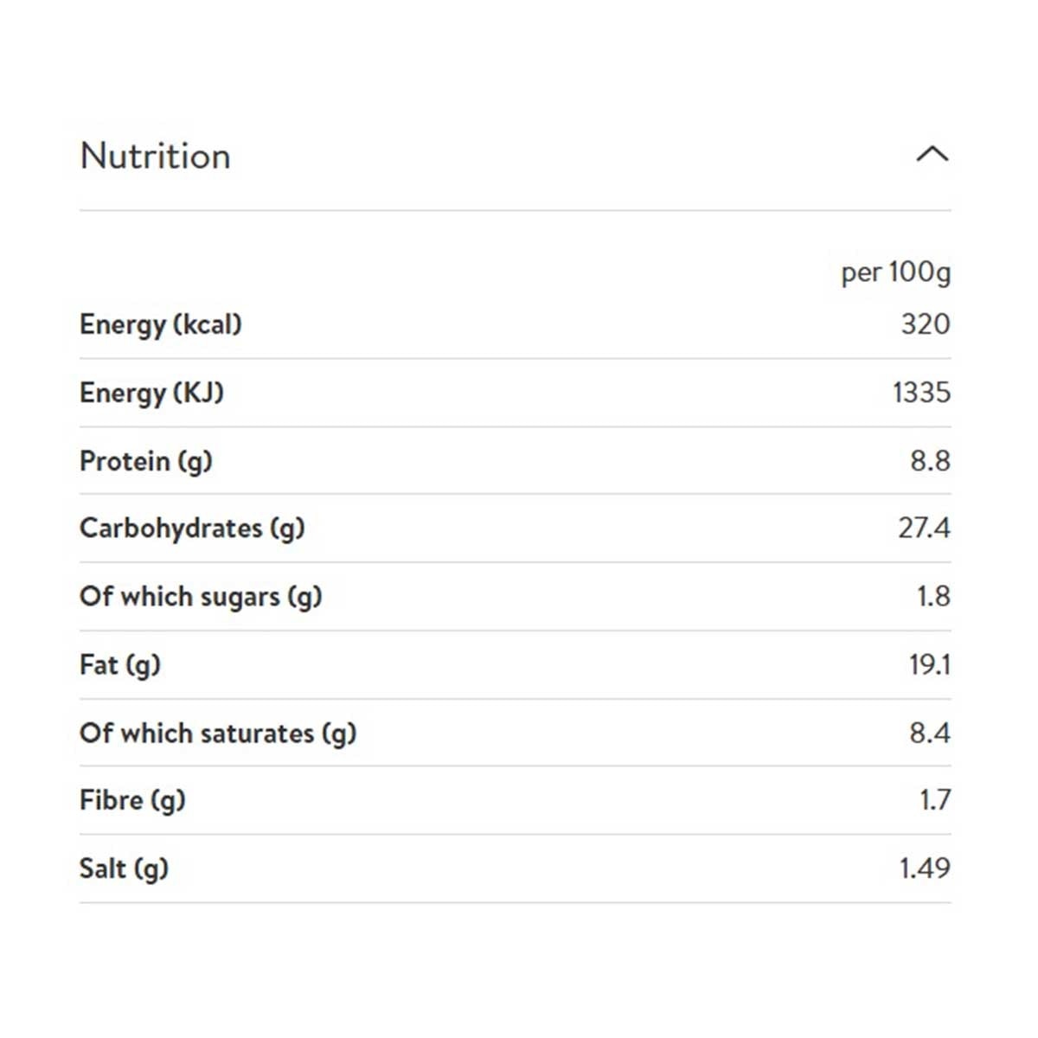Click the 19.1 fat value
Image resolution: width=1038 pixels, height=1038 pixels.
[x=929, y=665]
